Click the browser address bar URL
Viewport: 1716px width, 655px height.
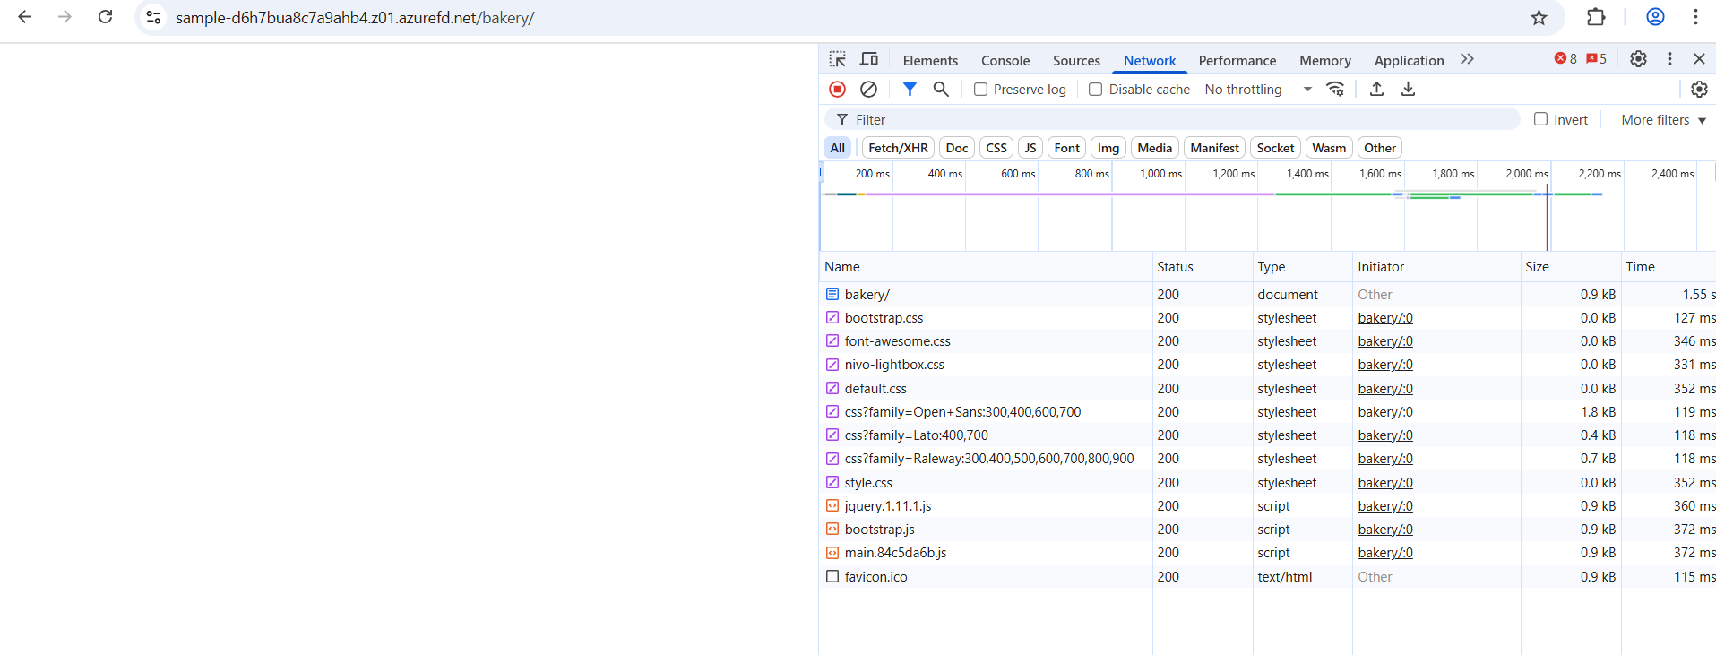pyautogui.click(x=355, y=18)
